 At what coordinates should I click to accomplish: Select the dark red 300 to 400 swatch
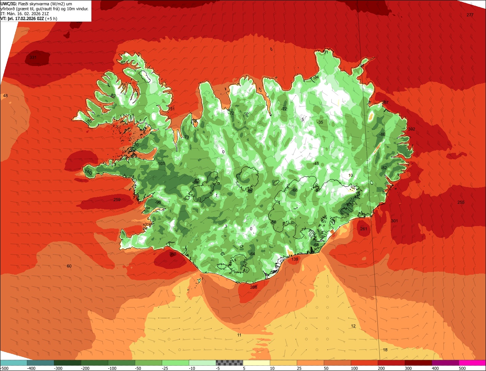pyautogui.click(x=418, y=363)
